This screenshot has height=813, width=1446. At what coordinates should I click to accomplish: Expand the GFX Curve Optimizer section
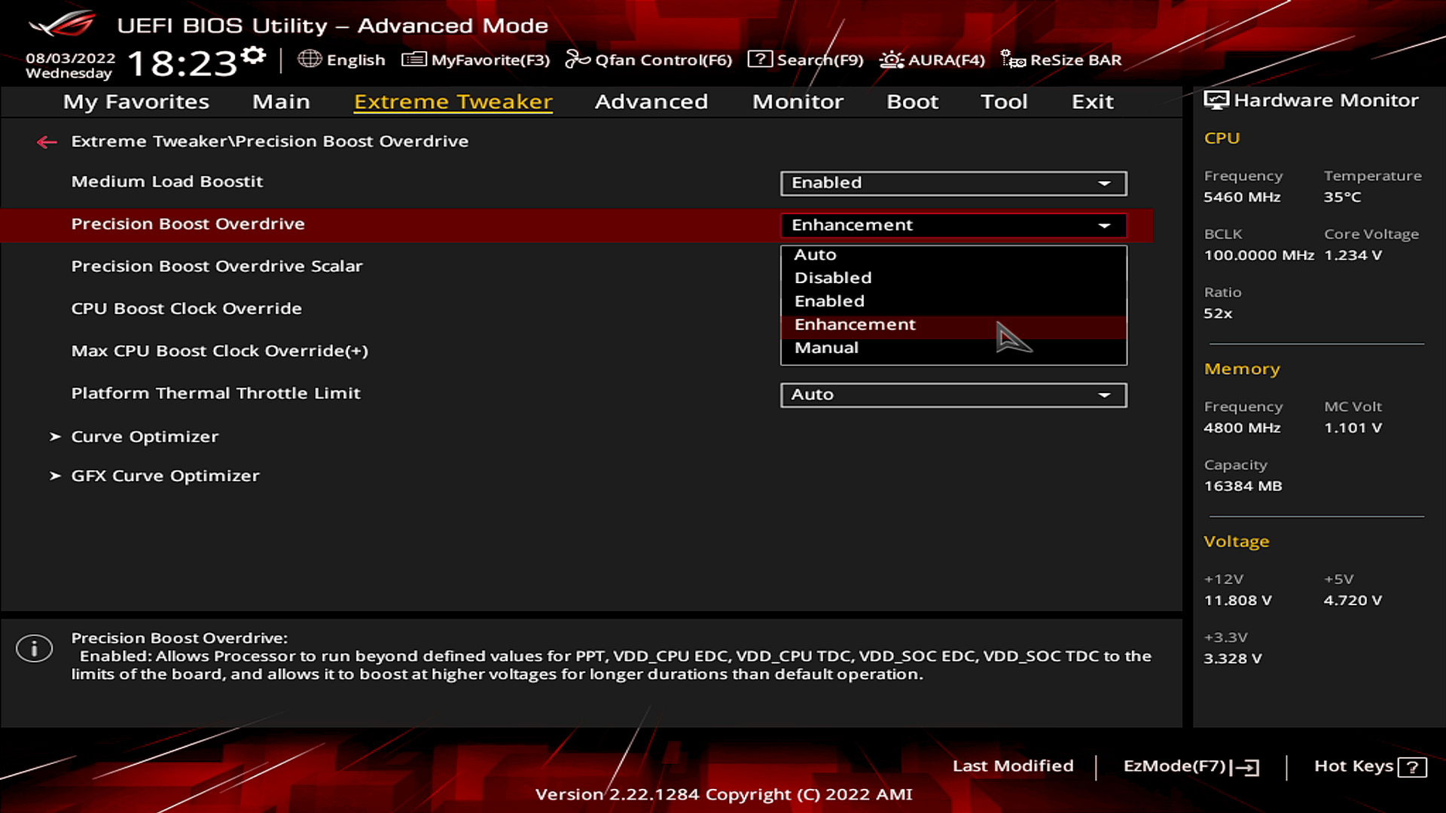tap(165, 474)
